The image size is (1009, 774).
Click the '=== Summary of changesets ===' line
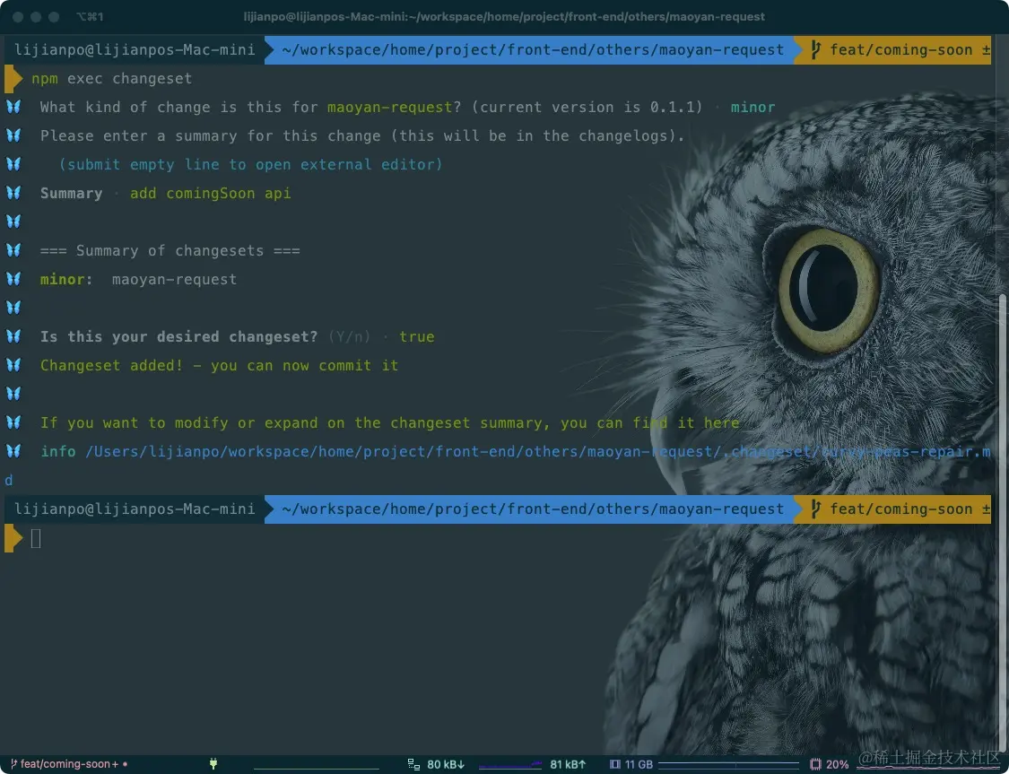pos(170,250)
